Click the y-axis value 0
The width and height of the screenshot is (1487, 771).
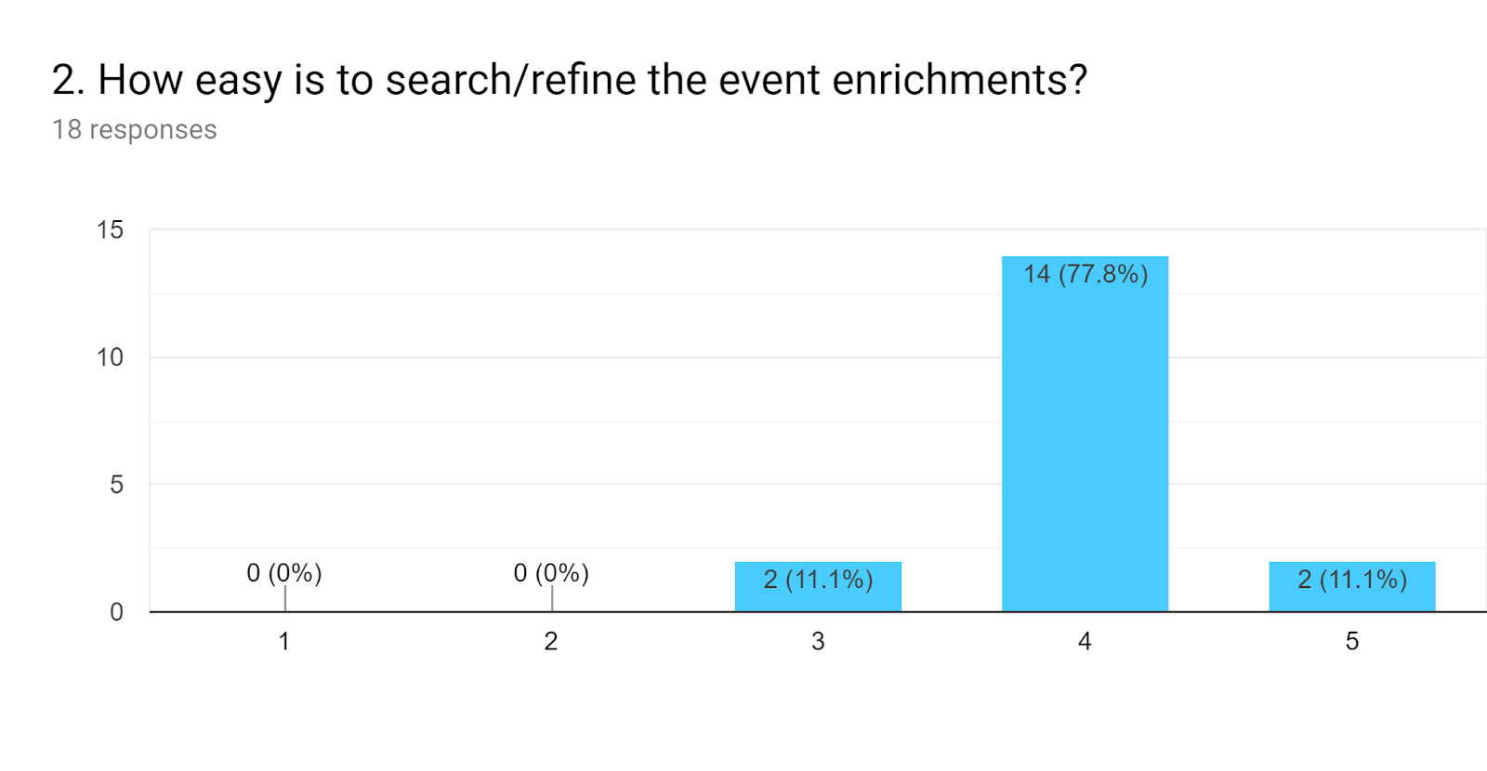(116, 612)
